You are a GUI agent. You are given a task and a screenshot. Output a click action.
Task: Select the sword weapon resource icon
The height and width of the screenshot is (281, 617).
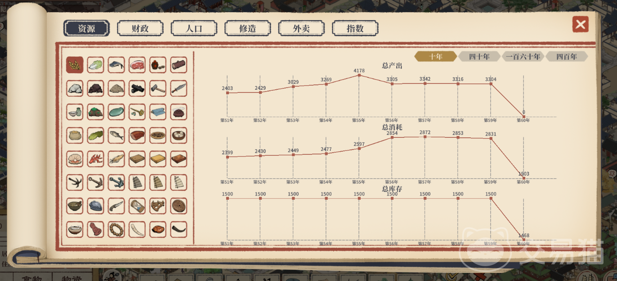[179, 88]
